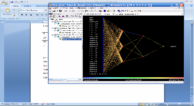Click the green output neuron in the graph
194x106 pixels.
163,46
